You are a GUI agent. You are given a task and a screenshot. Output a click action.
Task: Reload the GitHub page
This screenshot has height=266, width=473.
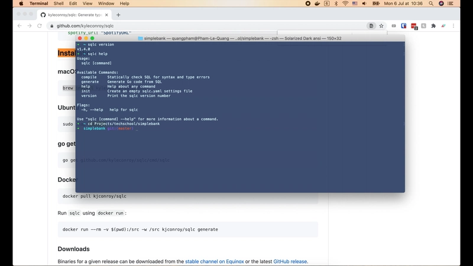[x=40, y=26]
